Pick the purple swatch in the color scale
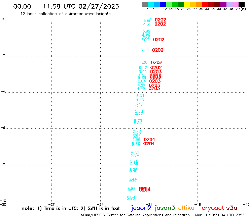249x218 pixels. 223,4
